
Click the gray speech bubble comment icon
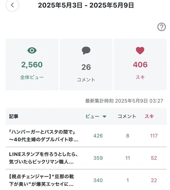pyautogui.click(x=86, y=51)
